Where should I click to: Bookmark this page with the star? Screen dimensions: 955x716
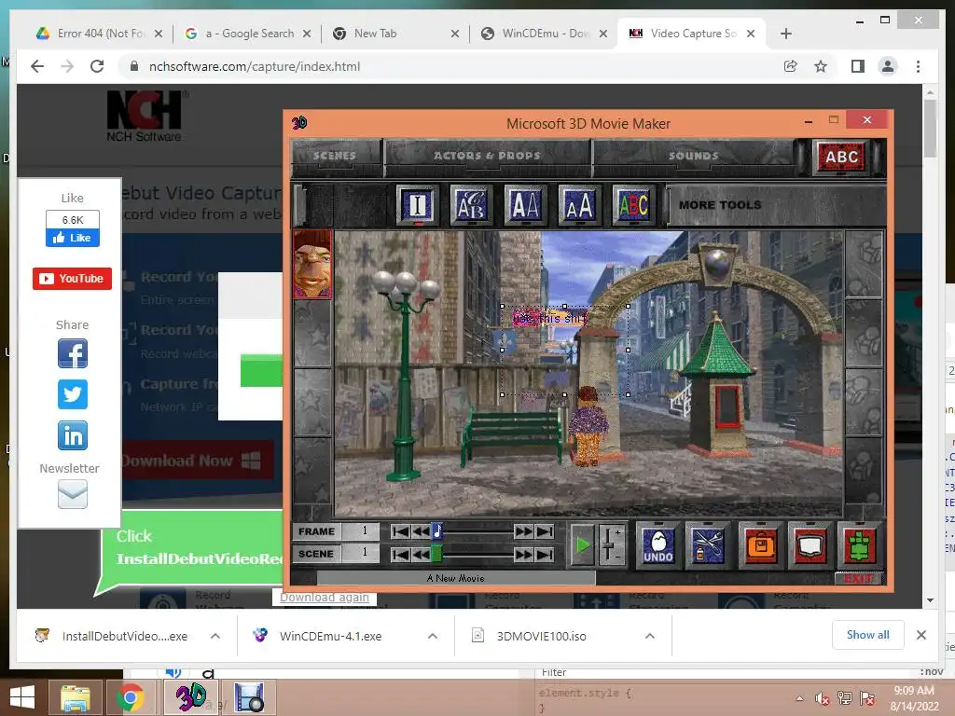(821, 66)
